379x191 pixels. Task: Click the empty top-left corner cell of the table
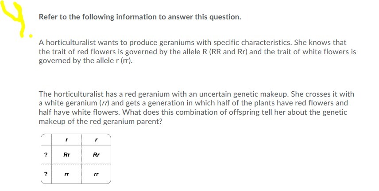click(x=45, y=139)
